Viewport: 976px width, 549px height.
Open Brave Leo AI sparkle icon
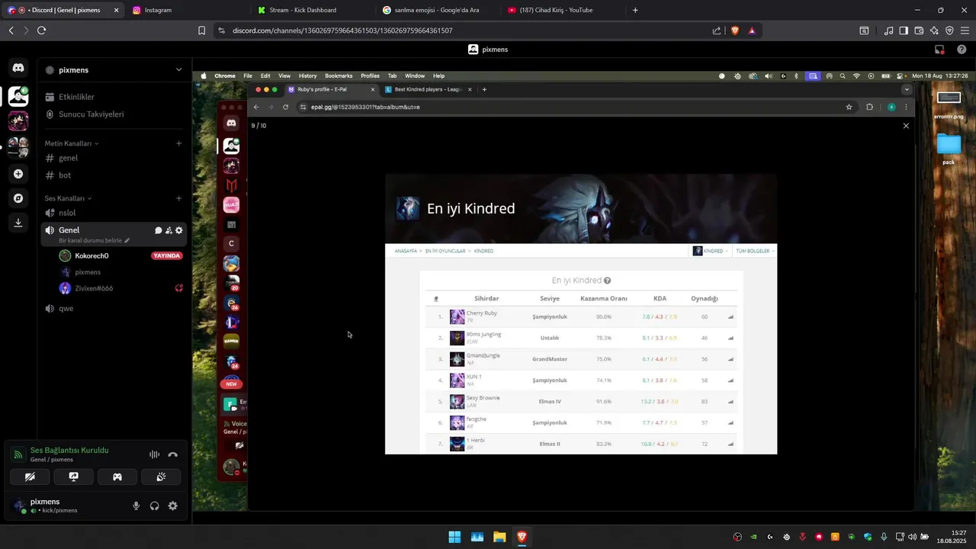[x=934, y=30]
